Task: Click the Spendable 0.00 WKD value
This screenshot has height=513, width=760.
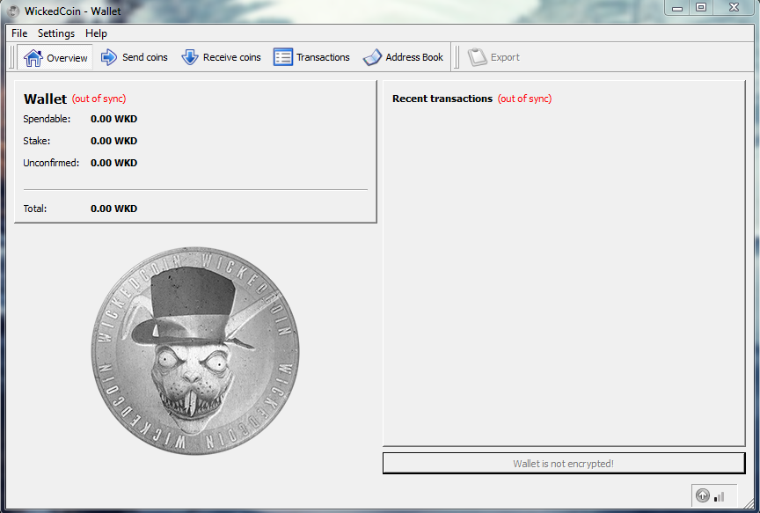Action: tap(113, 119)
